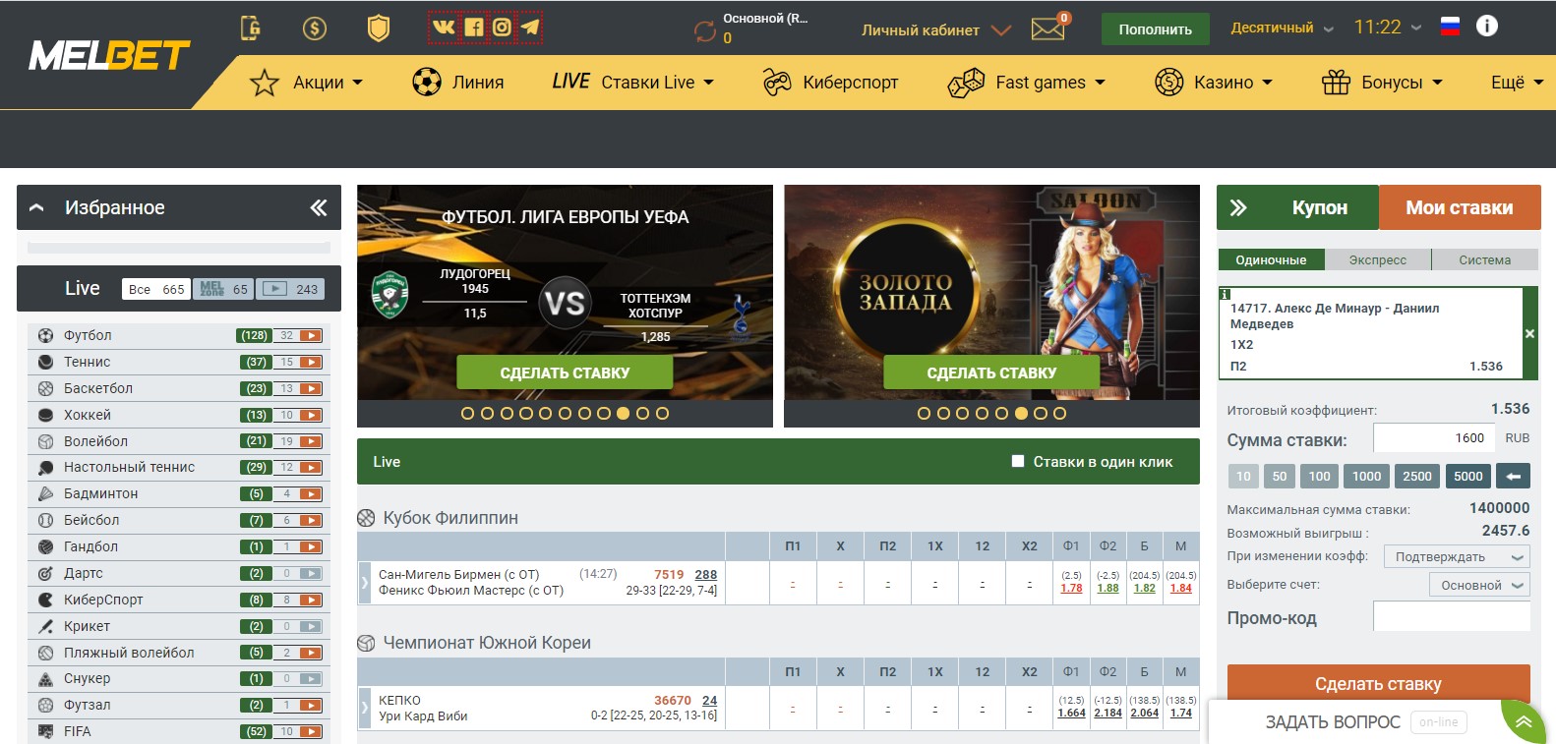1556x744 pixels.
Task: Set stake with 5000 quick button
Action: click(1467, 476)
